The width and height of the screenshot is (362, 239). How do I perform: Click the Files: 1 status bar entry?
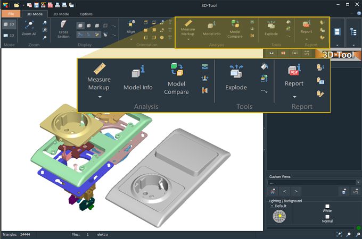[80, 234]
